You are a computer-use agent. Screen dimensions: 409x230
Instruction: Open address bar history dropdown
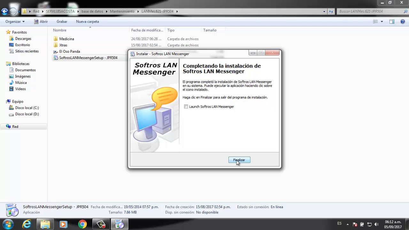point(325,11)
